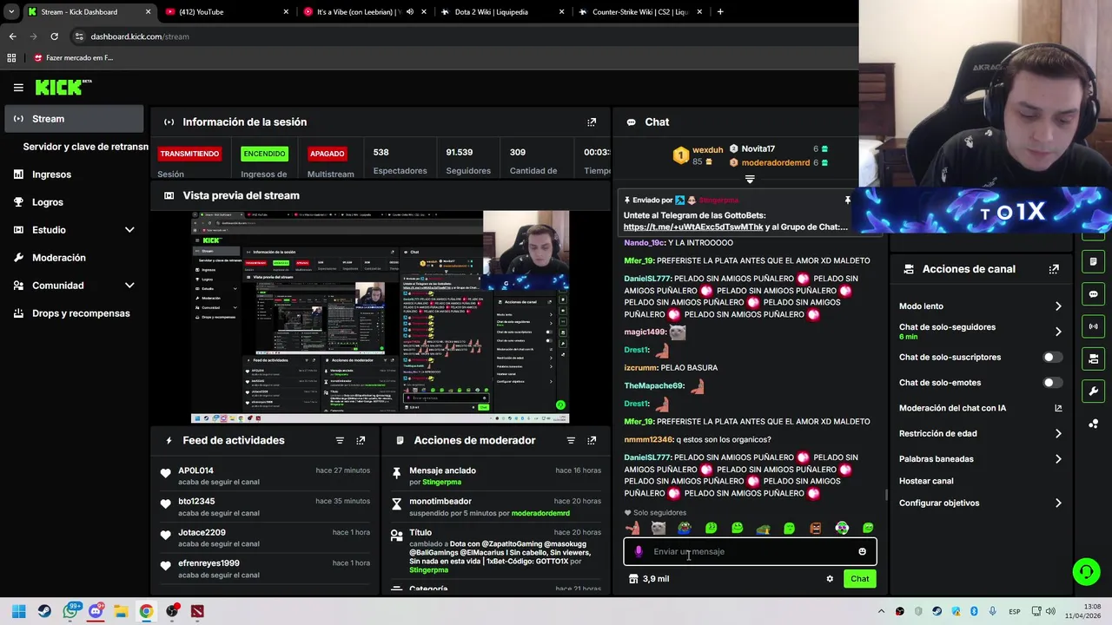Open Configurar objetivos options

point(980,503)
